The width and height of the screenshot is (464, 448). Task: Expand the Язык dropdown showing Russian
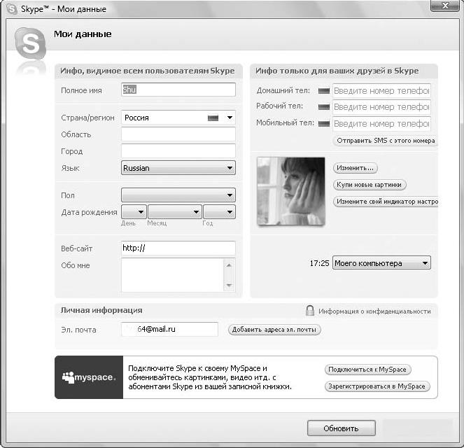pos(230,168)
